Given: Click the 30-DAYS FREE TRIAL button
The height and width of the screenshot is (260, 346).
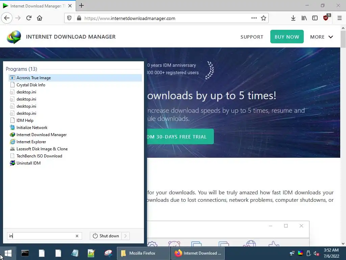Looking at the screenshot, I should click(x=180, y=136).
